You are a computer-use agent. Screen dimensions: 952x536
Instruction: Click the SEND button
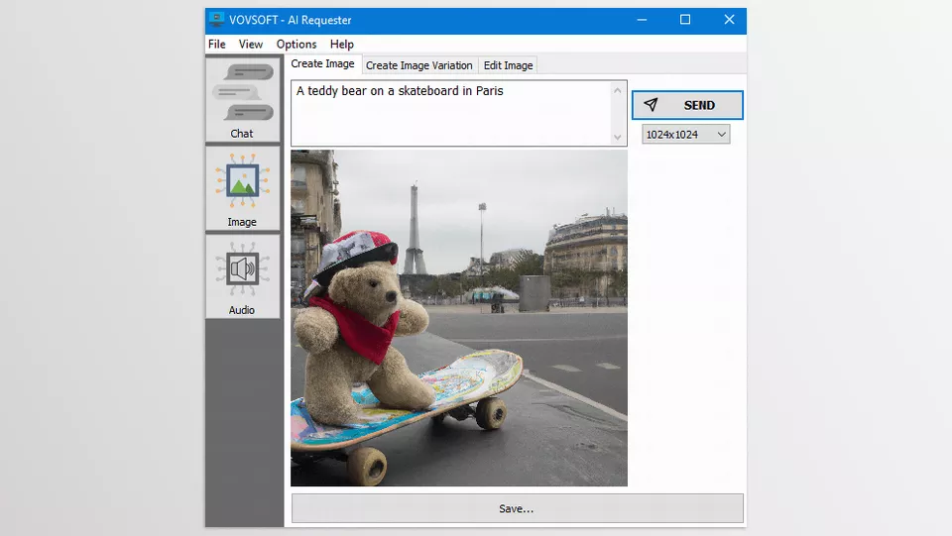(x=687, y=105)
